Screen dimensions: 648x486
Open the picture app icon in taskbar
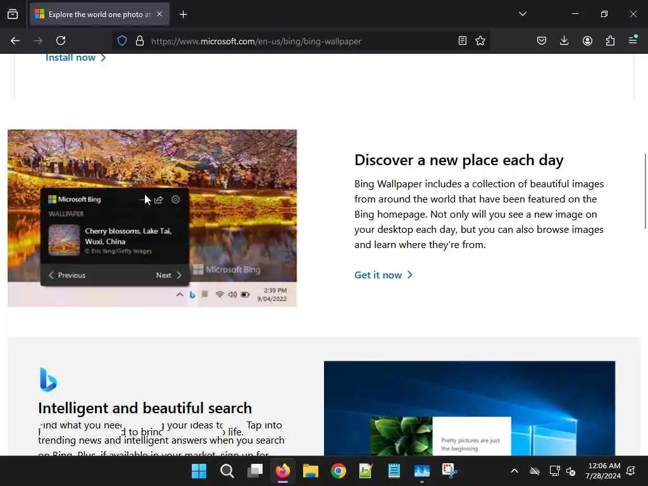(x=422, y=471)
